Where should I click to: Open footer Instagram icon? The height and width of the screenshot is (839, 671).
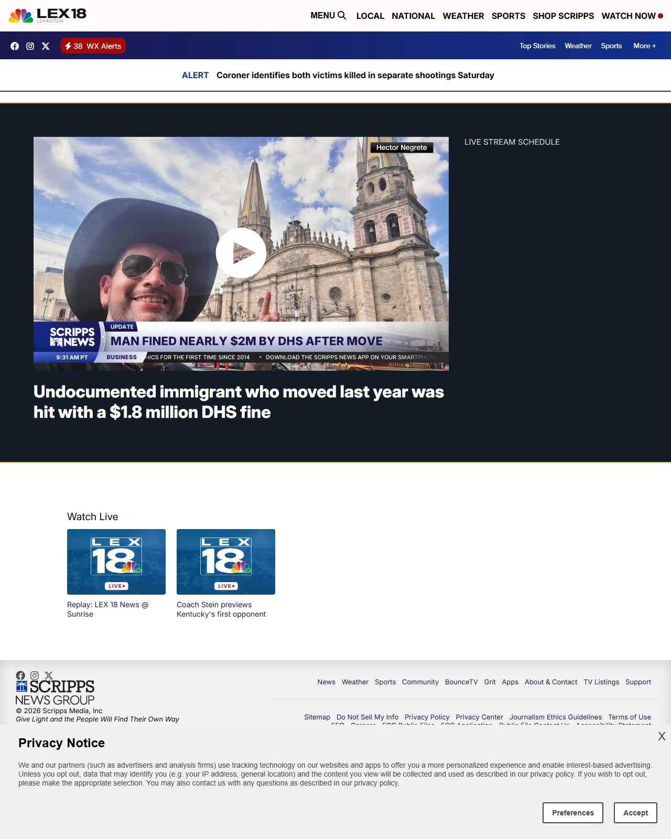click(x=35, y=675)
